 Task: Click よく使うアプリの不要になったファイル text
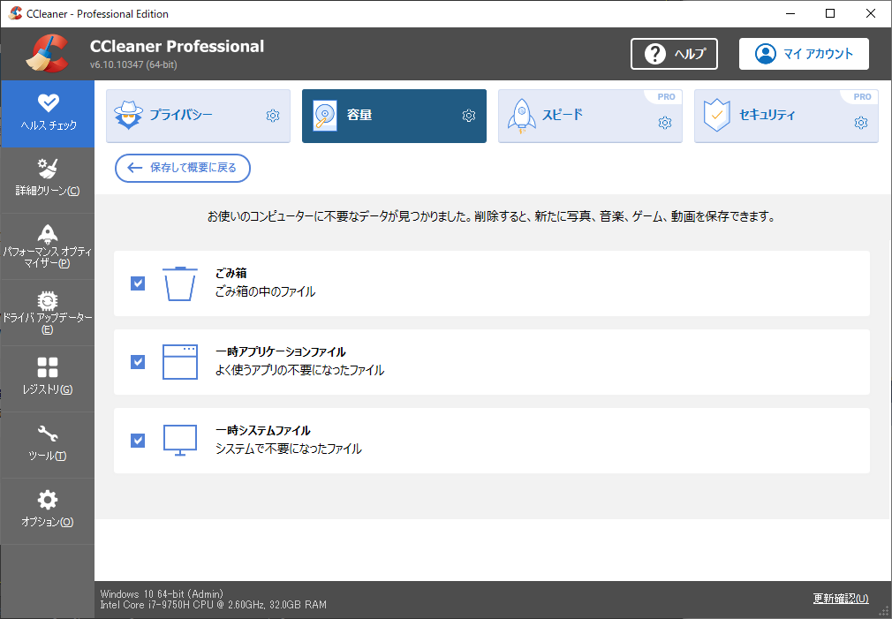pos(299,370)
